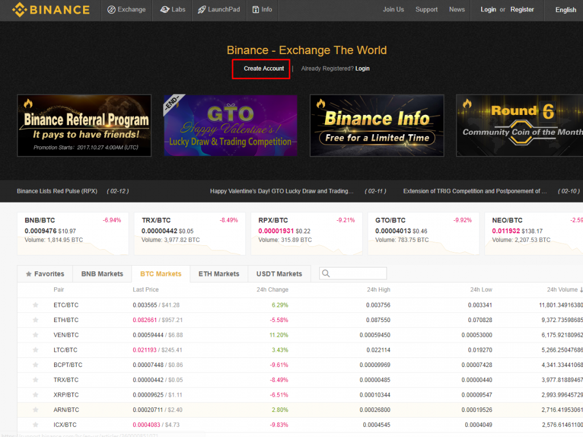Open the Binance Referral Program banner
The image size is (583, 437).
pos(84,125)
